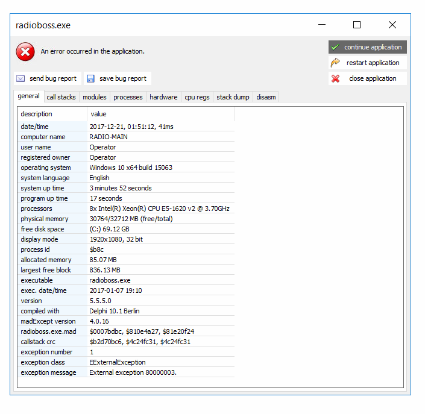Click the red X close application icon
The image size is (425, 414).
coord(335,78)
